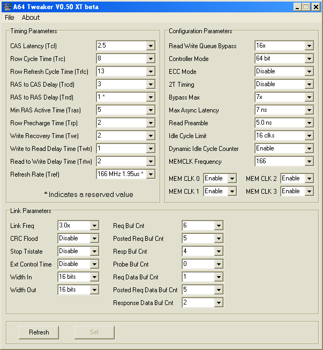This screenshot has width=323, height=350.
Task: Click the Min RAS Active Time value field
Action: click(121, 110)
